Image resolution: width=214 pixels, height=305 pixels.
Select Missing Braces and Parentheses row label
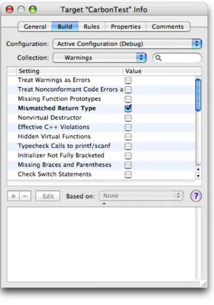tap(64, 165)
